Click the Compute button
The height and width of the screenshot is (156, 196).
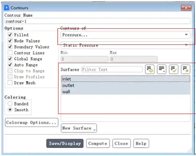[x=98, y=143]
